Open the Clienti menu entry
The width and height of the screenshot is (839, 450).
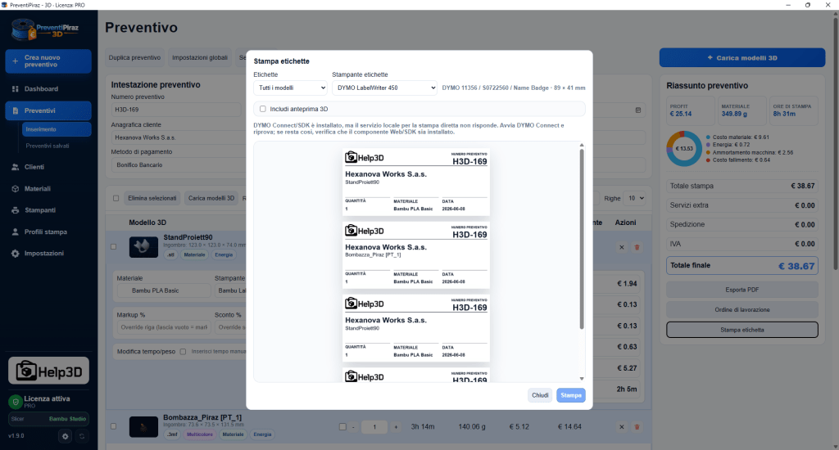[48, 167]
